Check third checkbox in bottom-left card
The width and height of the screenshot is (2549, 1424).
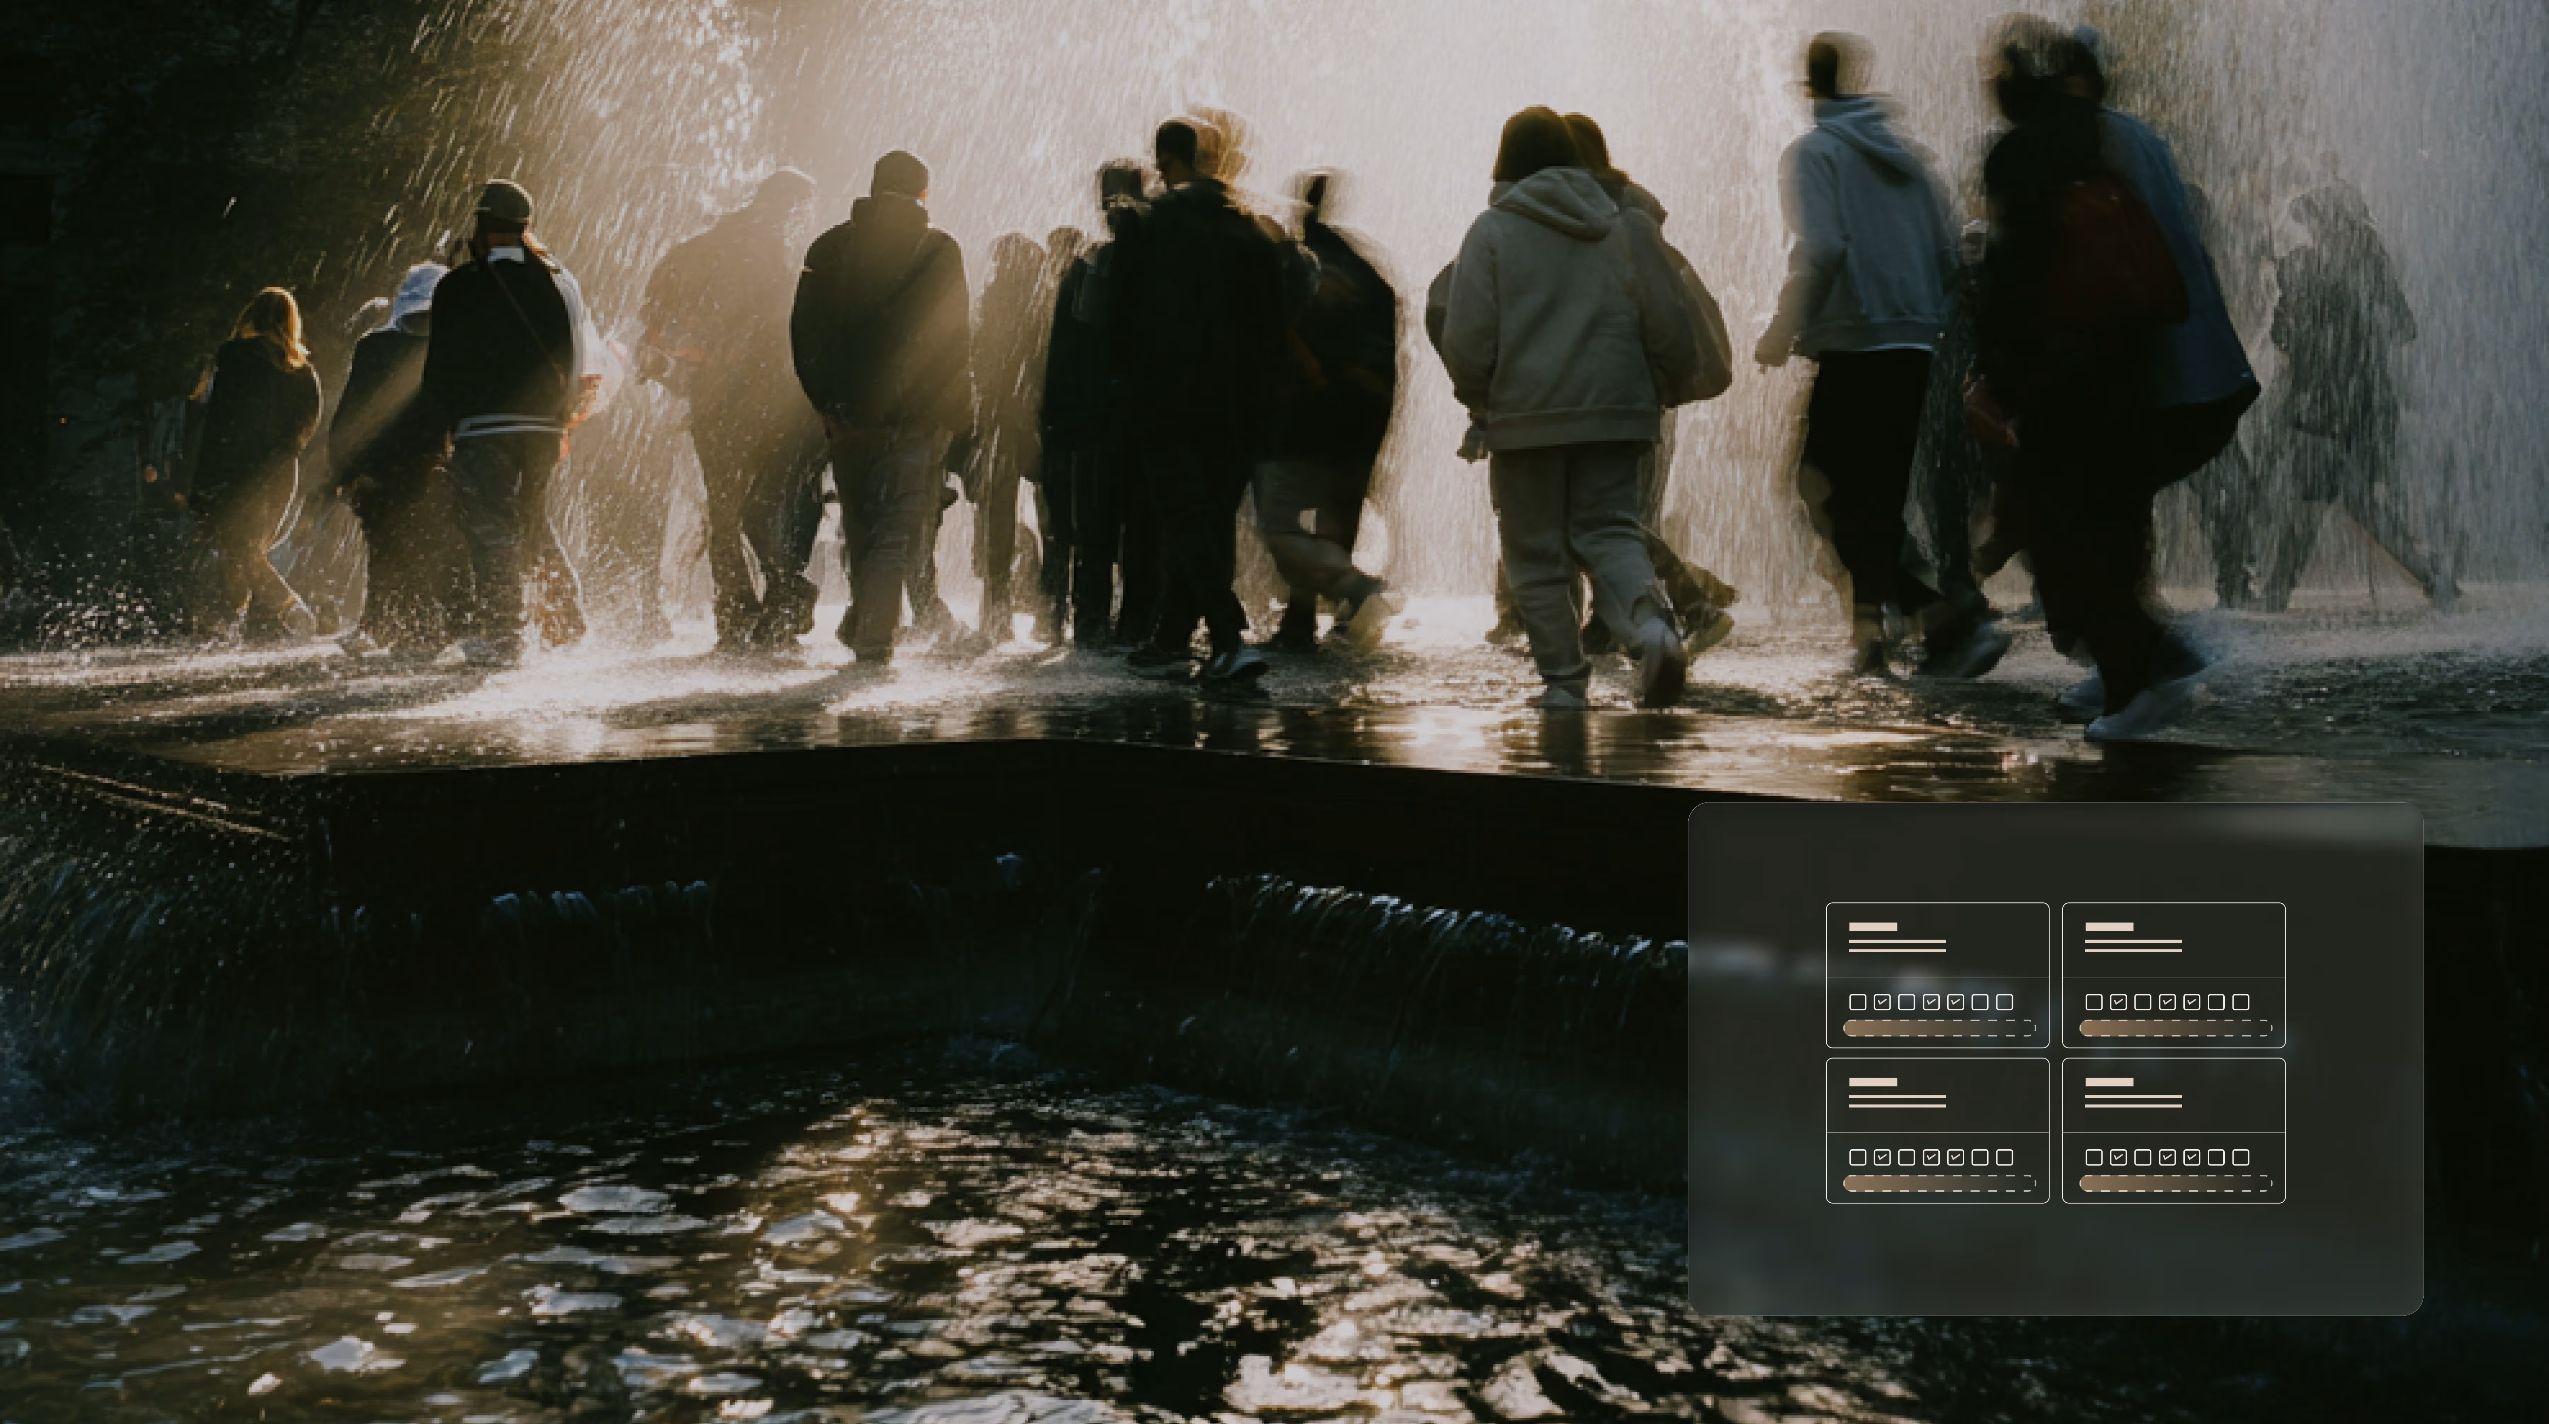[x=1907, y=1158]
